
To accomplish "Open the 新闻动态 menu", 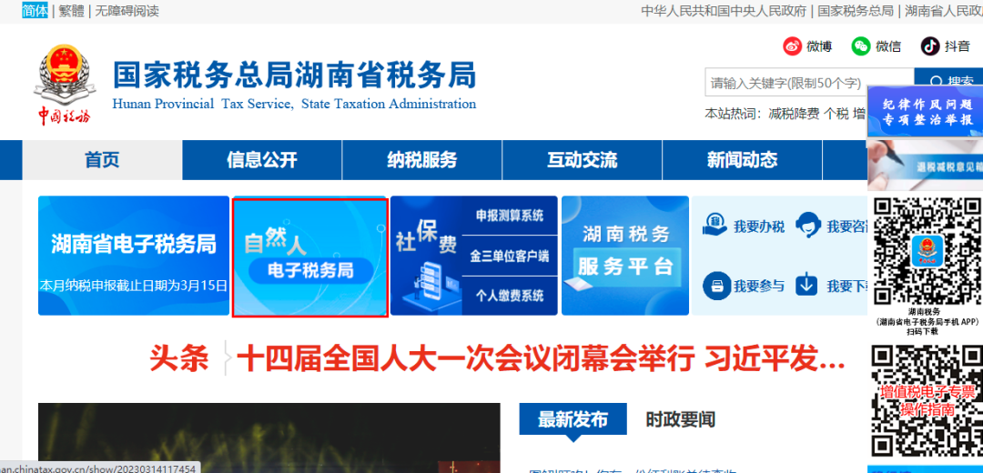I will 743,160.
